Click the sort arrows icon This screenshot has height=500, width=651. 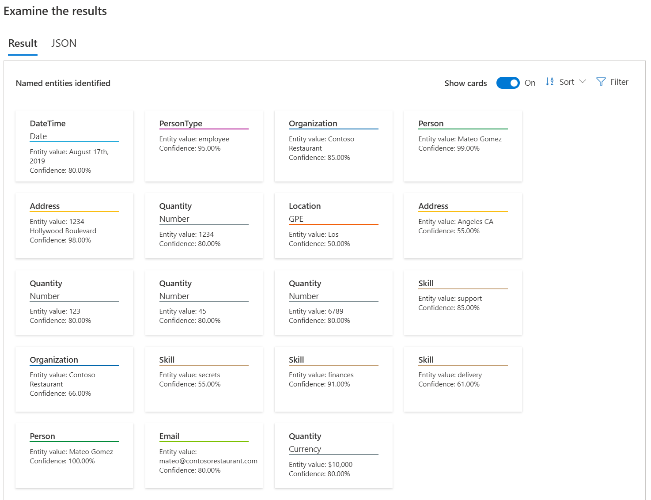pos(549,82)
